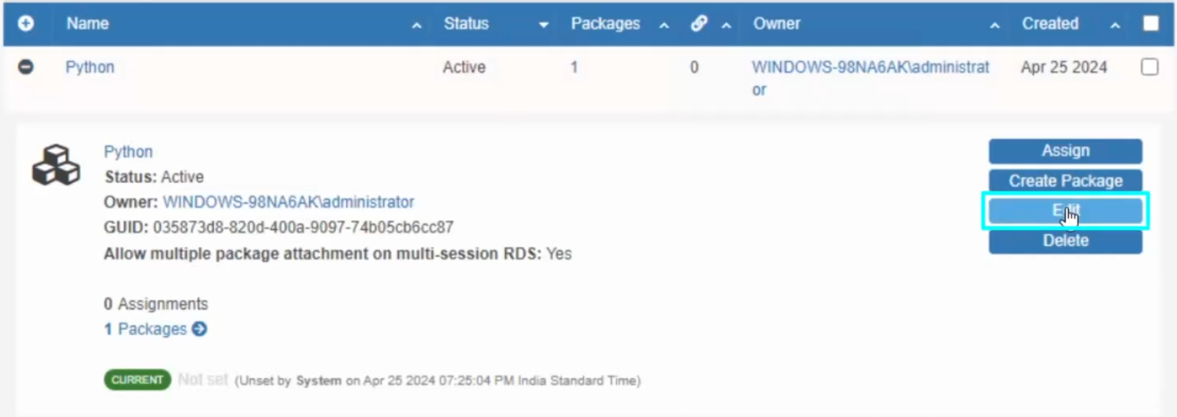
Task: Click the CURRENT marker badge
Action: pos(137,380)
